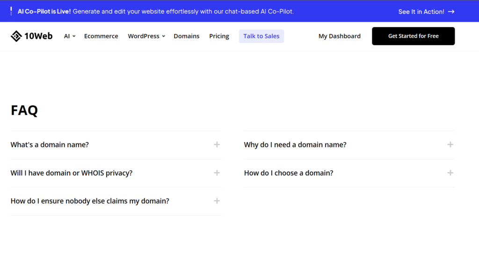Open the WordPress dropdown menu
Image resolution: width=479 pixels, height=270 pixels.
click(146, 36)
